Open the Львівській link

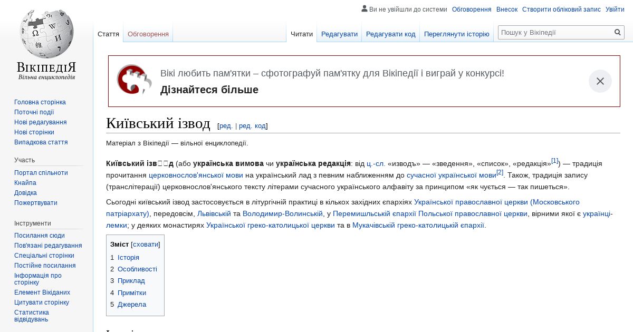pyautogui.click(x=214, y=213)
